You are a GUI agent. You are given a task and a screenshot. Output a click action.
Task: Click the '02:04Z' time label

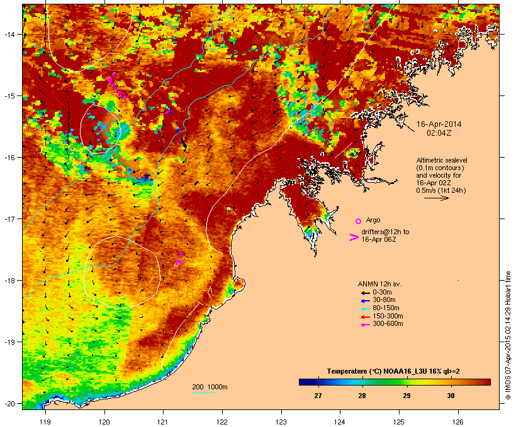click(439, 133)
